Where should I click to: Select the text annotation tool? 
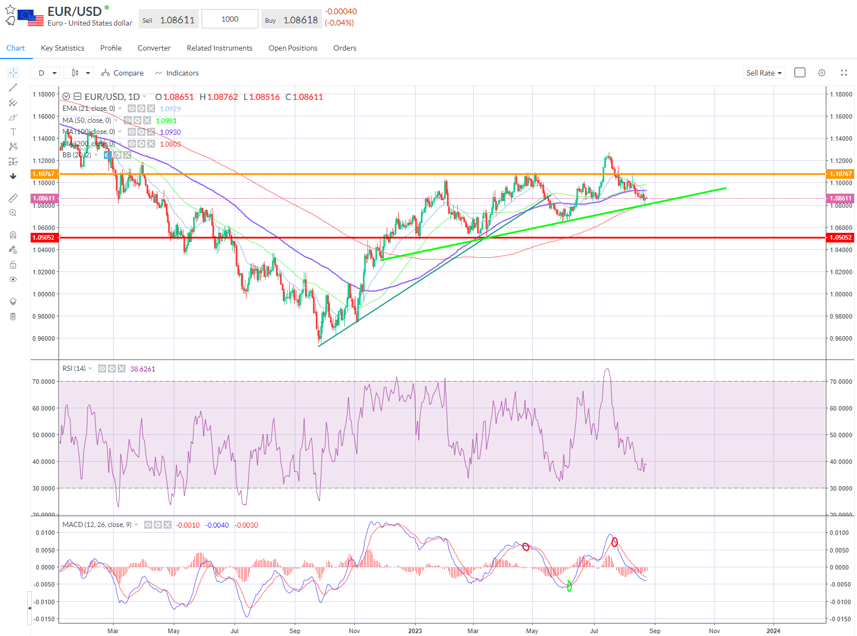(x=13, y=132)
